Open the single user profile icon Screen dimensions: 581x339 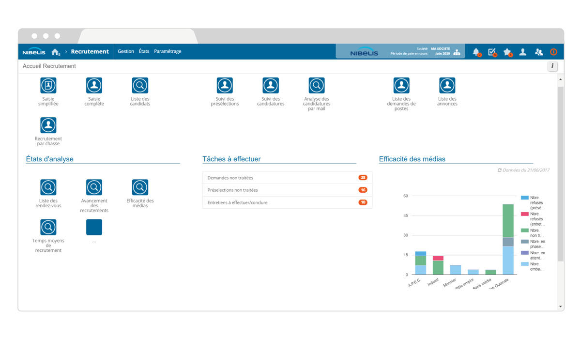(523, 52)
